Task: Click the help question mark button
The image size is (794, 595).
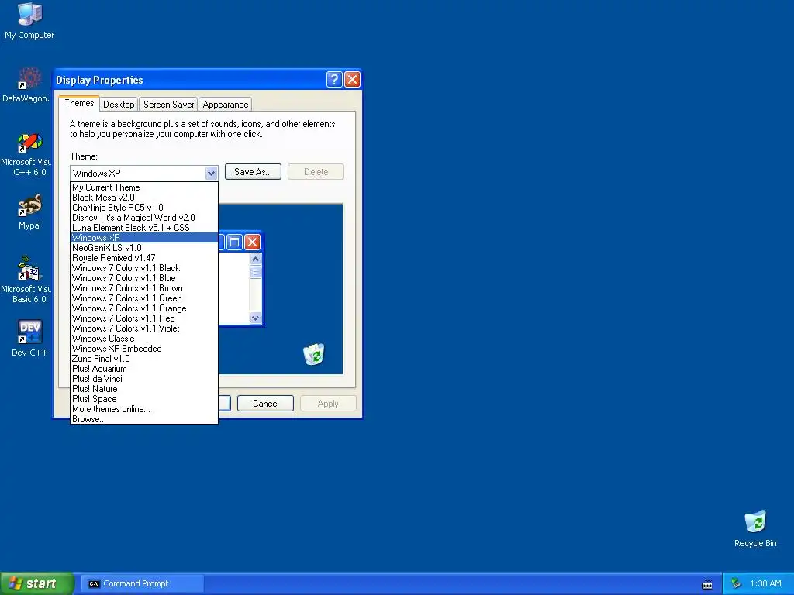Action: 334,80
